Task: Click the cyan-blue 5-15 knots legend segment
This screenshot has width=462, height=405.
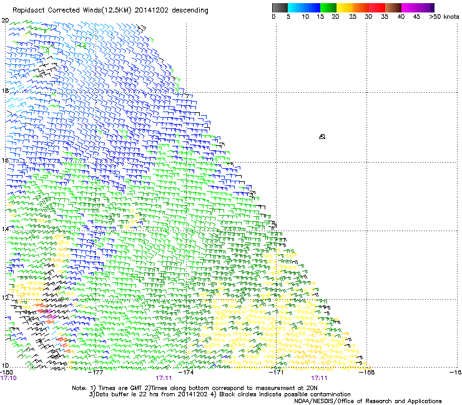Action: pyautogui.click(x=304, y=7)
